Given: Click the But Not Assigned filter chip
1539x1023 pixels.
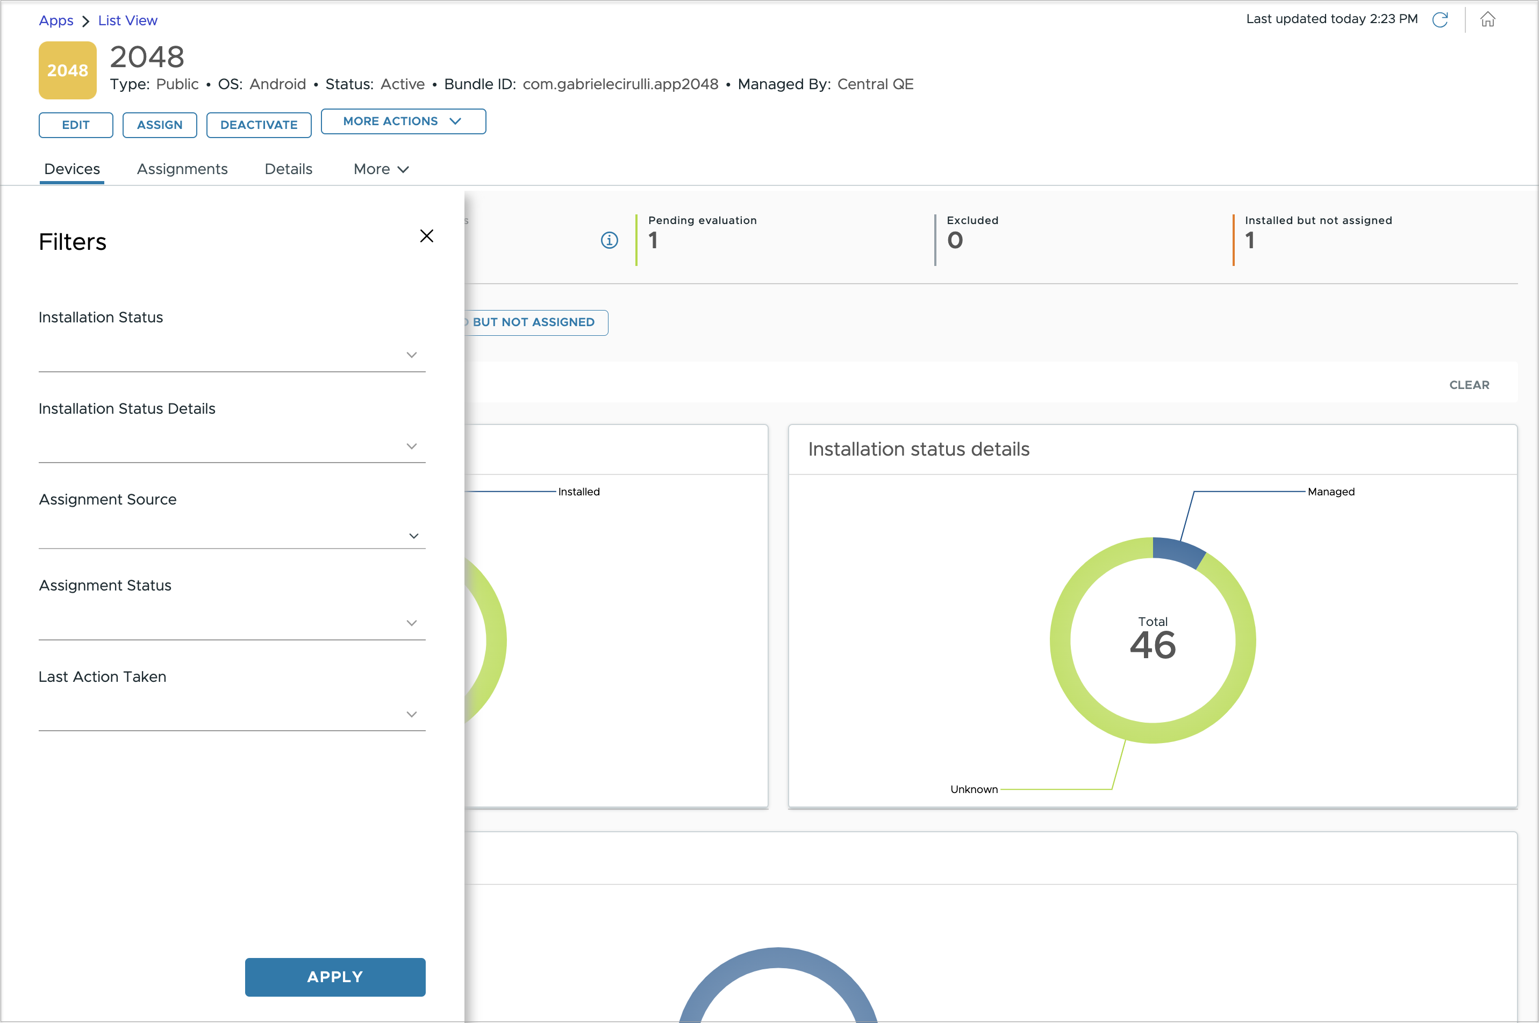Looking at the screenshot, I should [x=536, y=322].
